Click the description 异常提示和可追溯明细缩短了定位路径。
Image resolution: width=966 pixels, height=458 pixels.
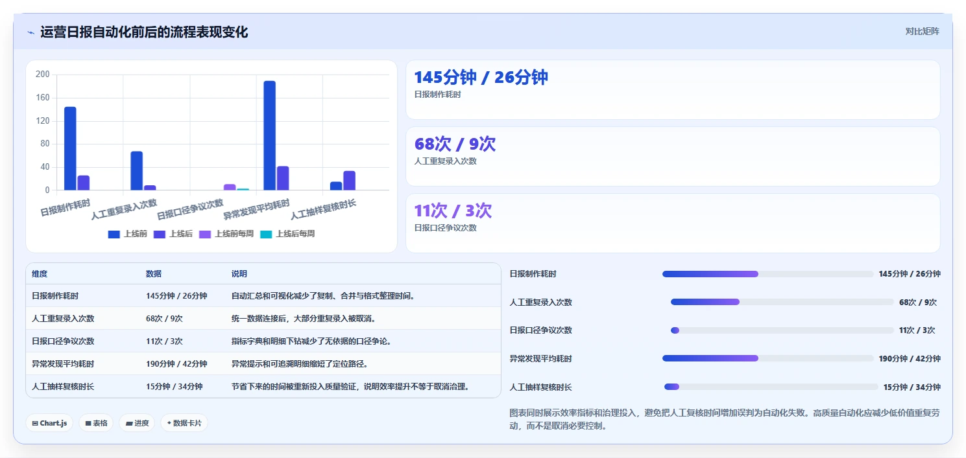coord(300,364)
